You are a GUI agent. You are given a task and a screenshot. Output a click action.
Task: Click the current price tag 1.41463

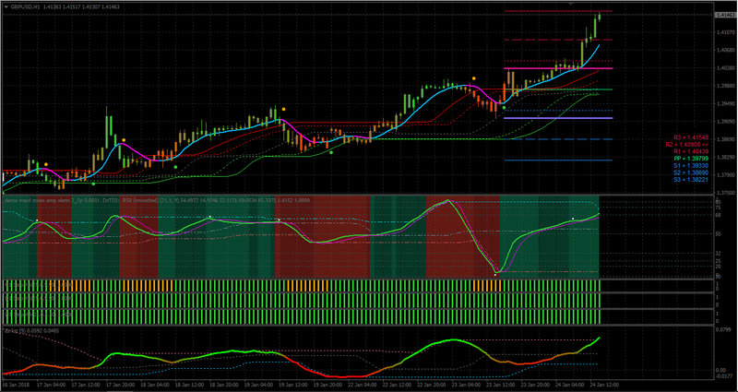[x=725, y=16]
